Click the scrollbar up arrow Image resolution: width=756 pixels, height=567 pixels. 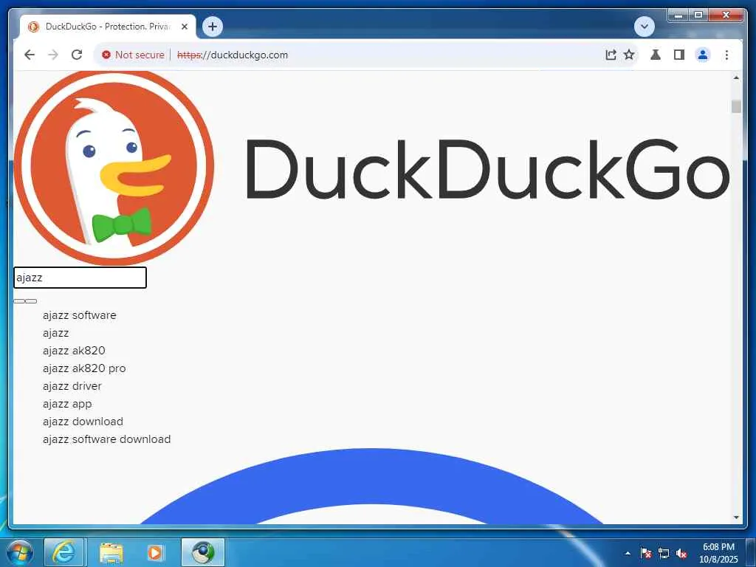(x=736, y=78)
